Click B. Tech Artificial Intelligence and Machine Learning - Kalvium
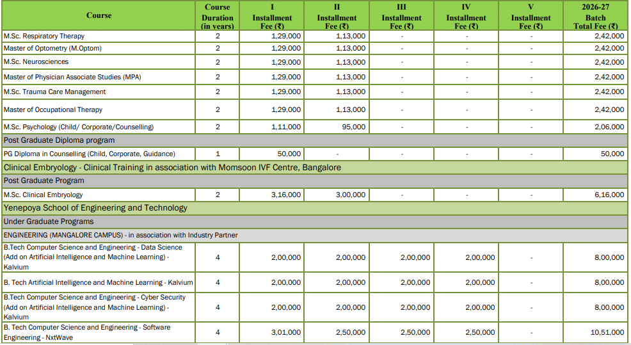The image size is (631, 345). pos(98,282)
